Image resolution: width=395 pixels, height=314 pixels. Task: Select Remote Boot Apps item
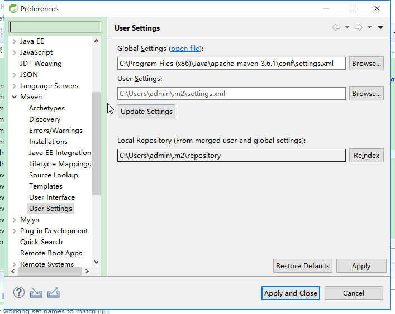[x=51, y=253]
